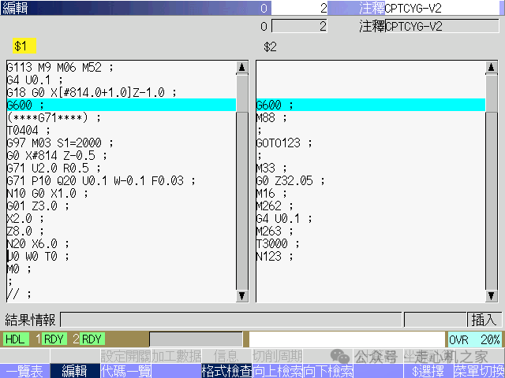Choose the $選擇 part system key
This screenshot has height=378, width=505.
coord(428,371)
